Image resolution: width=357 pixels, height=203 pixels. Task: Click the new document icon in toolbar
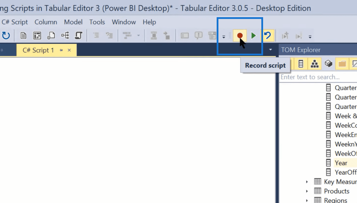click(23, 36)
